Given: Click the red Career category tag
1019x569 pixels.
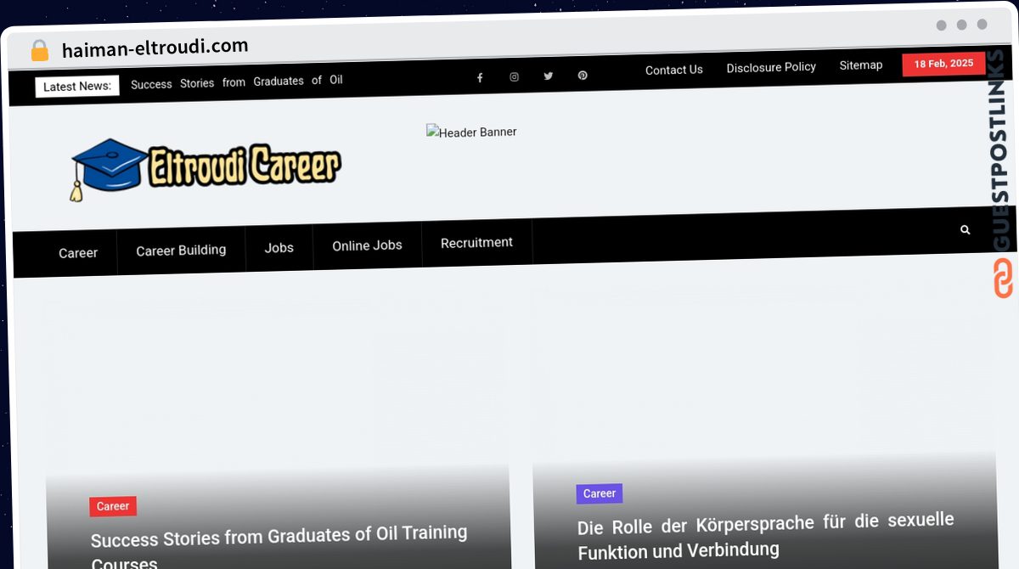Looking at the screenshot, I should [113, 506].
